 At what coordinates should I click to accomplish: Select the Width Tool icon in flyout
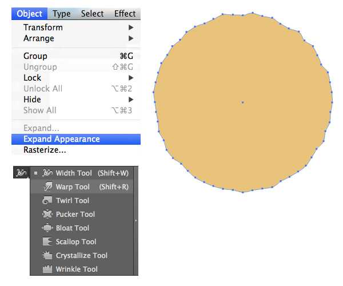click(47, 173)
